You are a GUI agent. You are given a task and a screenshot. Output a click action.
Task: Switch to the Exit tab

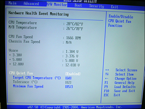(115, 7)
